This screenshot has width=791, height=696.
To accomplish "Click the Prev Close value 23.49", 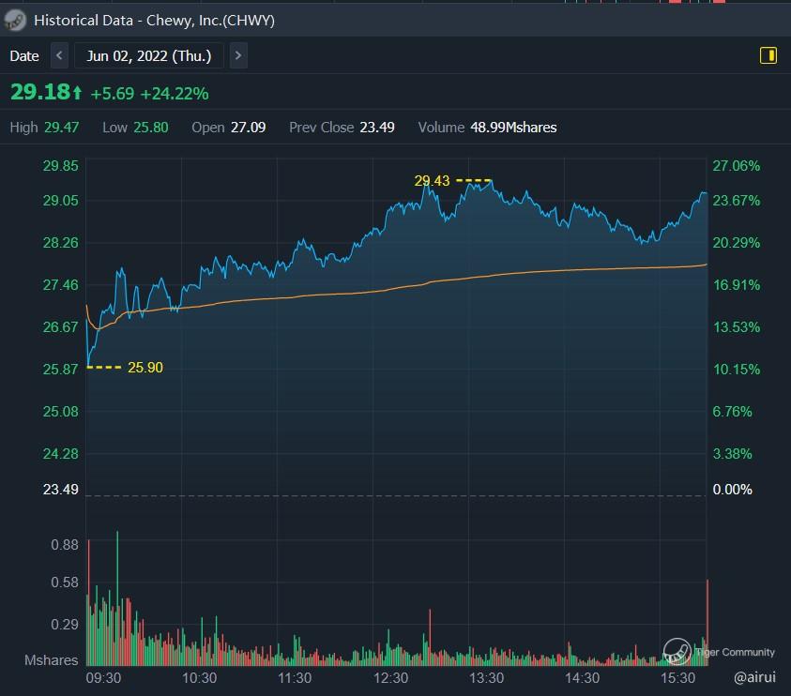I will pos(377,127).
